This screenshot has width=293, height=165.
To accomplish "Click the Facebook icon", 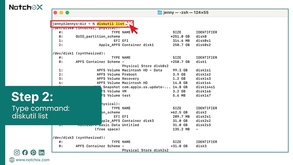I will click(25, 153).
